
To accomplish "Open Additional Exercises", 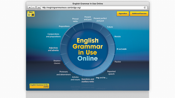I will (139, 14).
